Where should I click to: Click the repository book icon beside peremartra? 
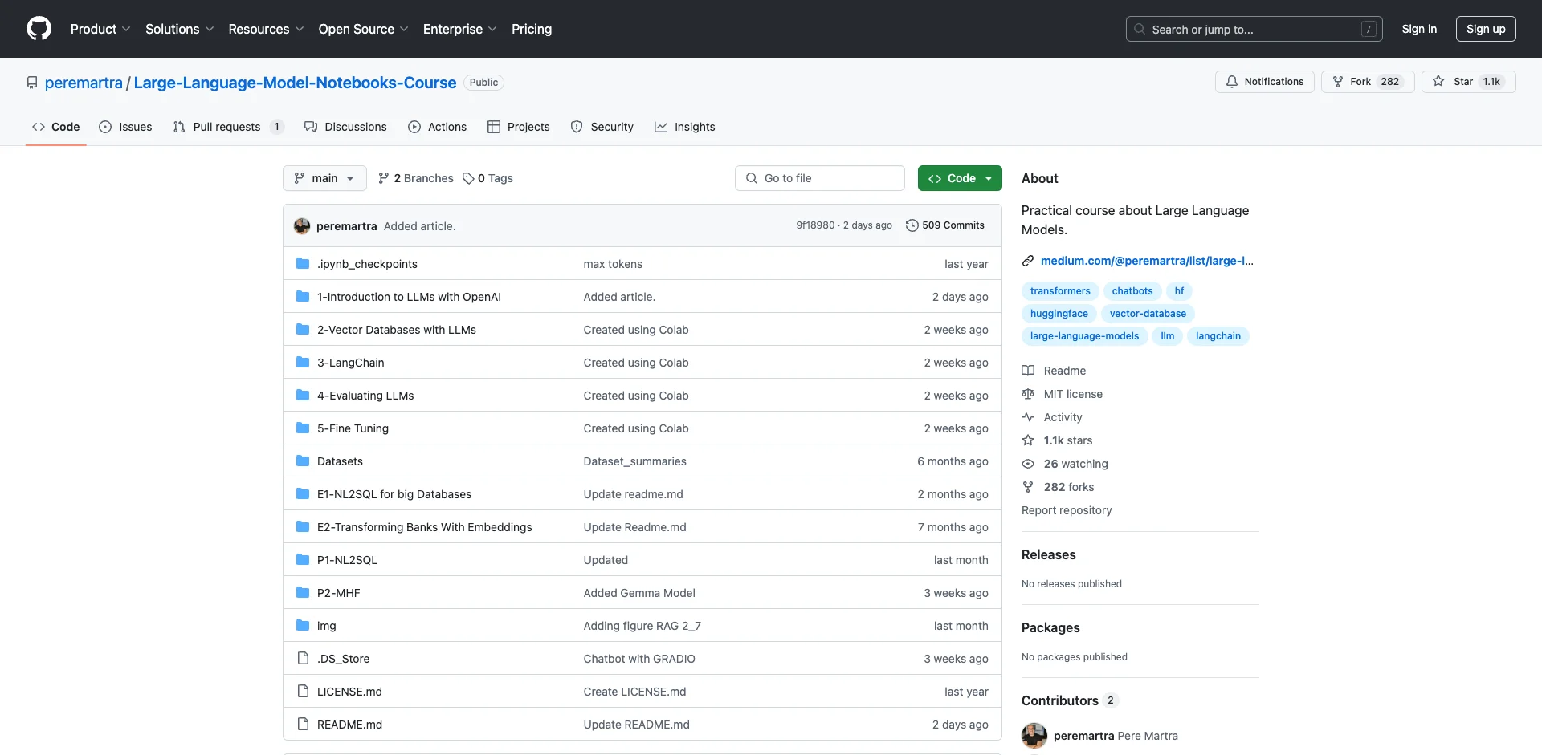coord(32,83)
